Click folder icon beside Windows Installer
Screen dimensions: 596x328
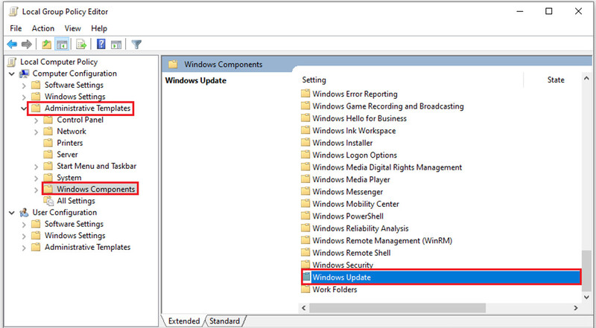[x=305, y=143]
